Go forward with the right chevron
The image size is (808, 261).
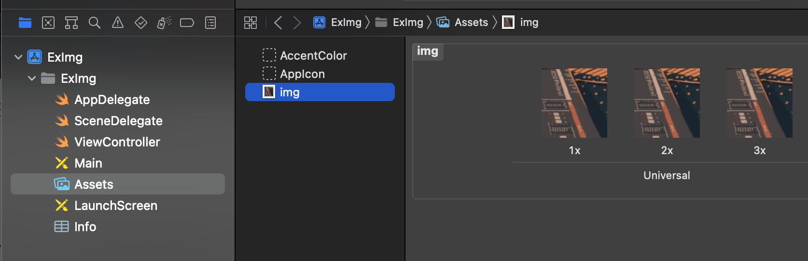click(x=297, y=23)
